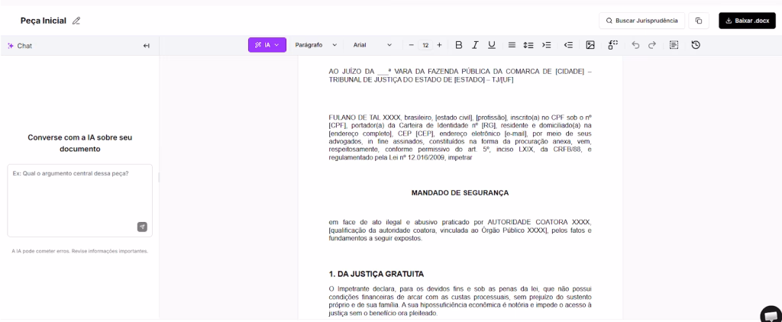
Task: Insert an image
Action: point(590,45)
